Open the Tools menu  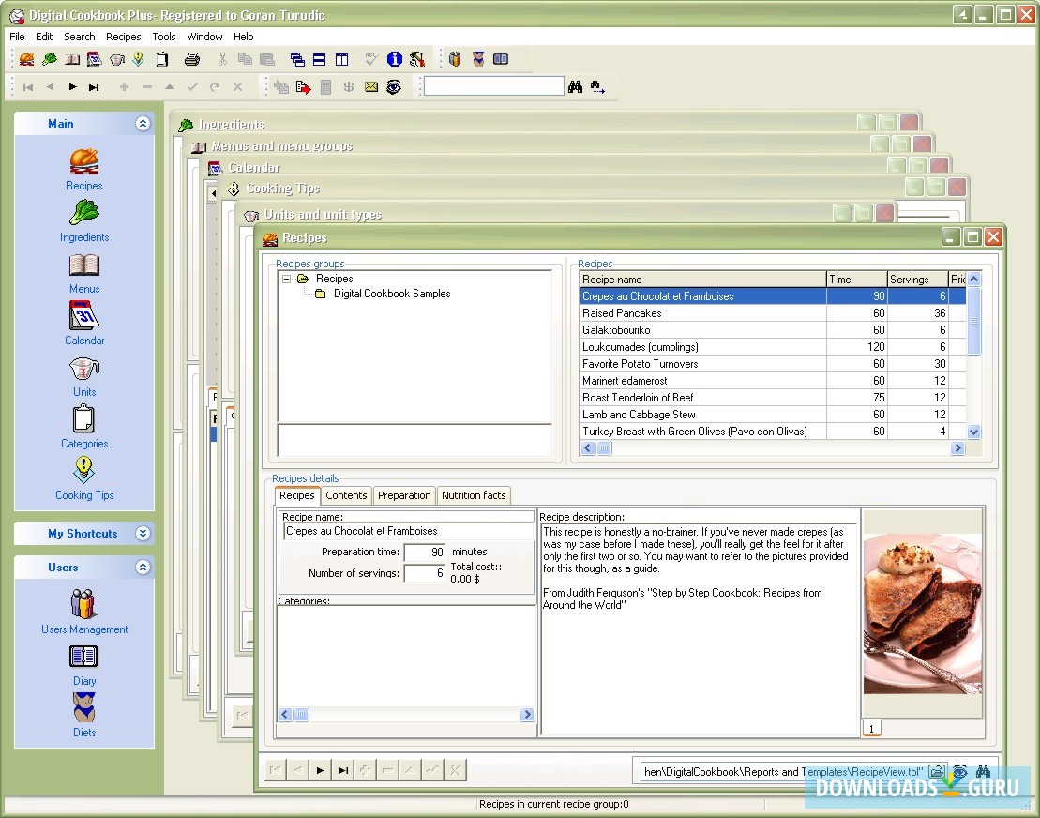coord(164,37)
